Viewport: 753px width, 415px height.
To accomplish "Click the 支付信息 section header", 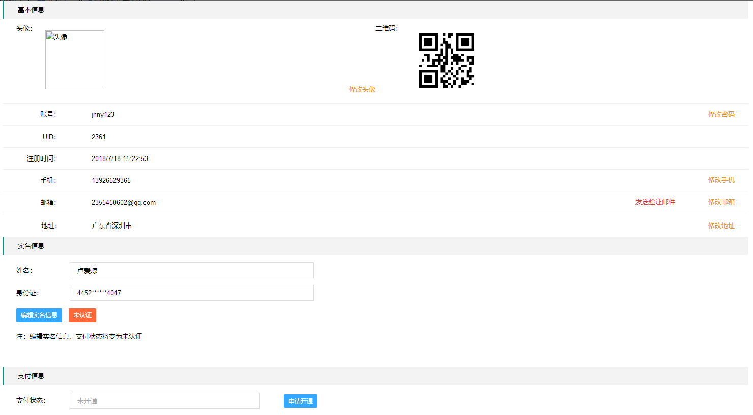I will tap(31, 376).
